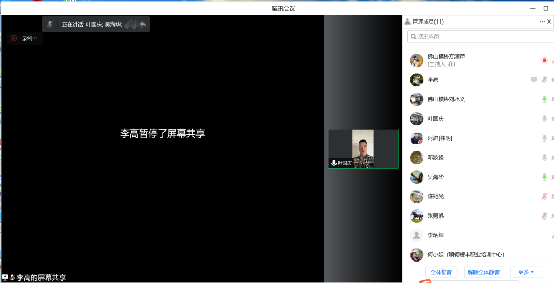554x283 pixels.
Task: Unmute 李高's microphone
Action: pos(544,80)
